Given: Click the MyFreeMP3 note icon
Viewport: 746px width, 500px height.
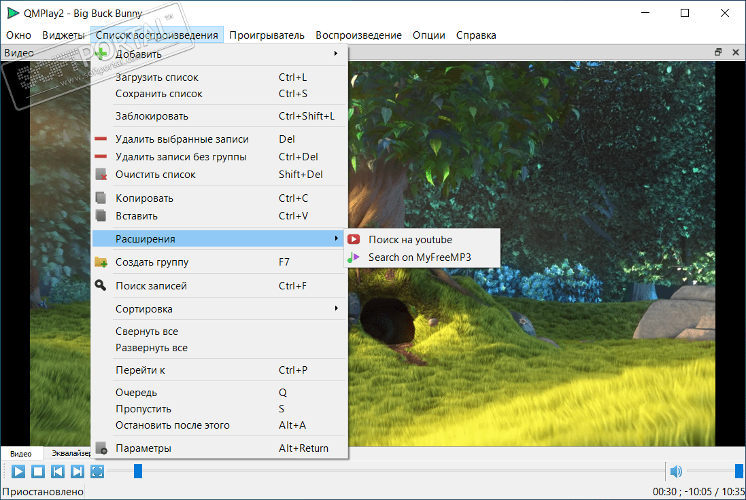Looking at the screenshot, I should [x=354, y=257].
